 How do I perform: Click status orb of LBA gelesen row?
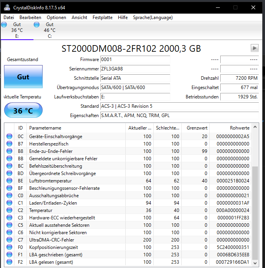[9, 262]
